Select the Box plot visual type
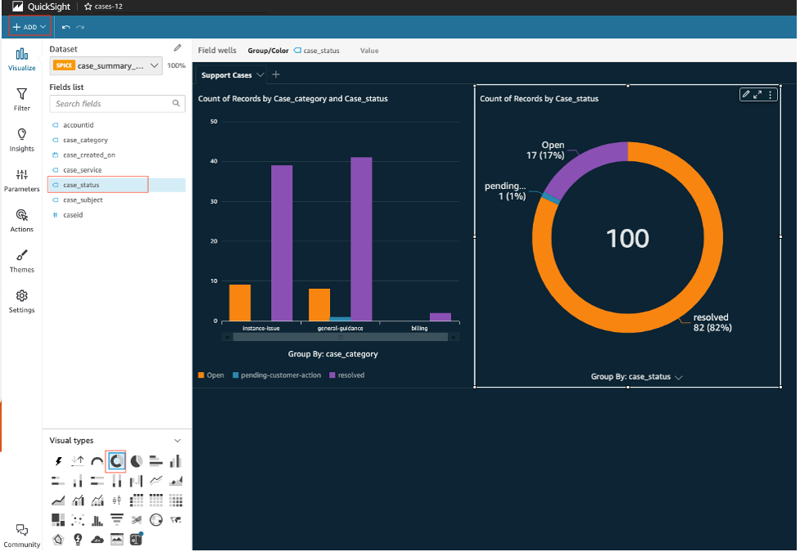 [x=116, y=500]
